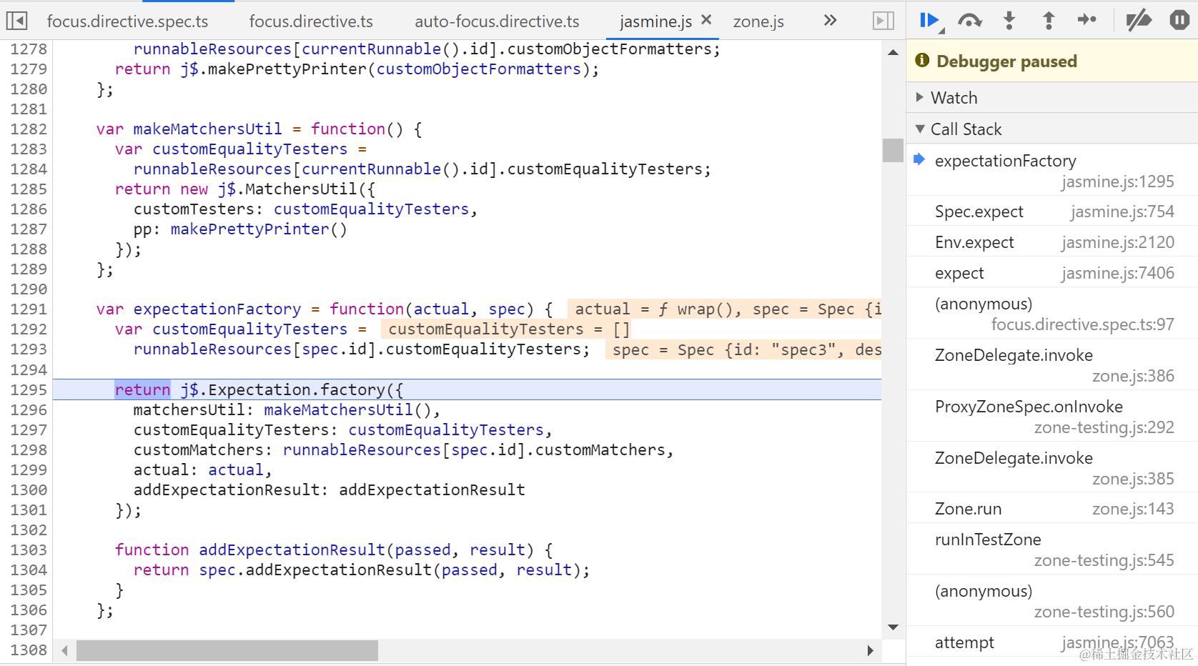Click the vertical scrollbar thumb
Image resolution: width=1198 pixels, height=666 pixels.
coord(893,150)
